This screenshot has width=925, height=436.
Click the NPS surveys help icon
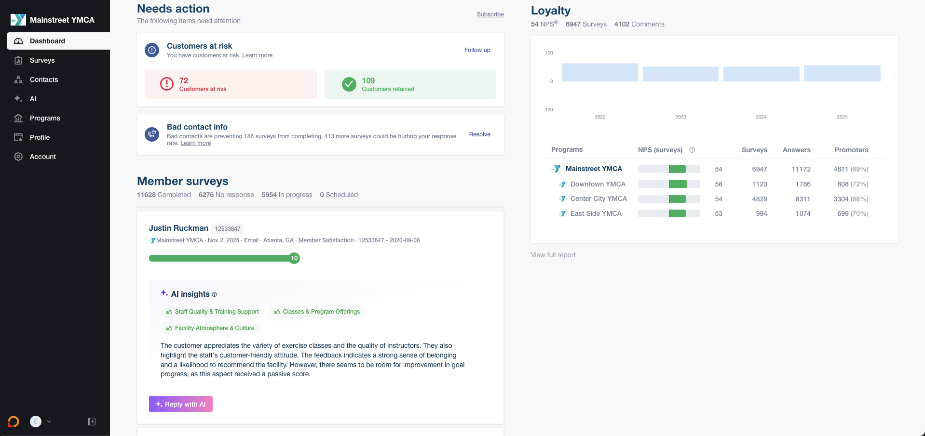[x=692, y=150]
